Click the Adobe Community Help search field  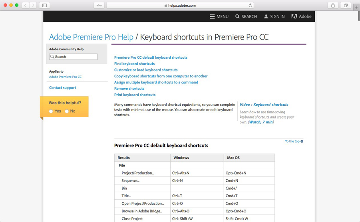pyautogui.click(x=73, y=57)
